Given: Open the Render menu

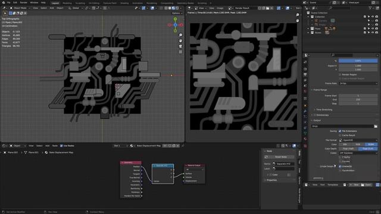Looking at the screenshot, I should (x=24, y=2).
